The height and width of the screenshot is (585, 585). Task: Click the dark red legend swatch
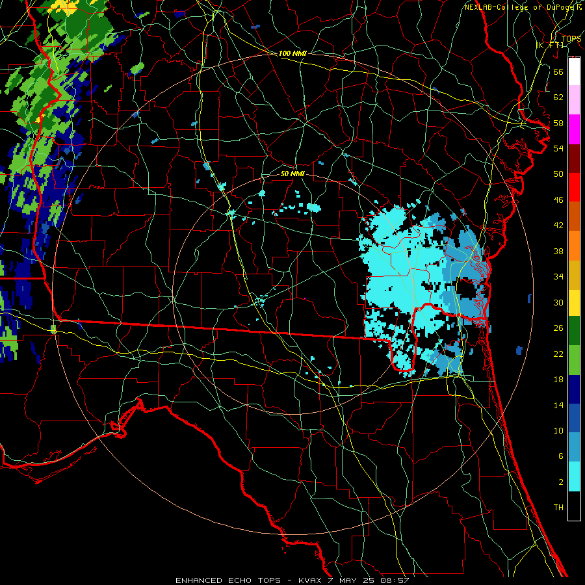click(574, 159)
